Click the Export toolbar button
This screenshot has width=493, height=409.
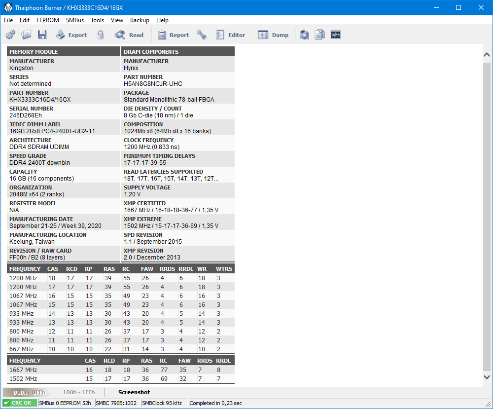click(x=71, y=35)
